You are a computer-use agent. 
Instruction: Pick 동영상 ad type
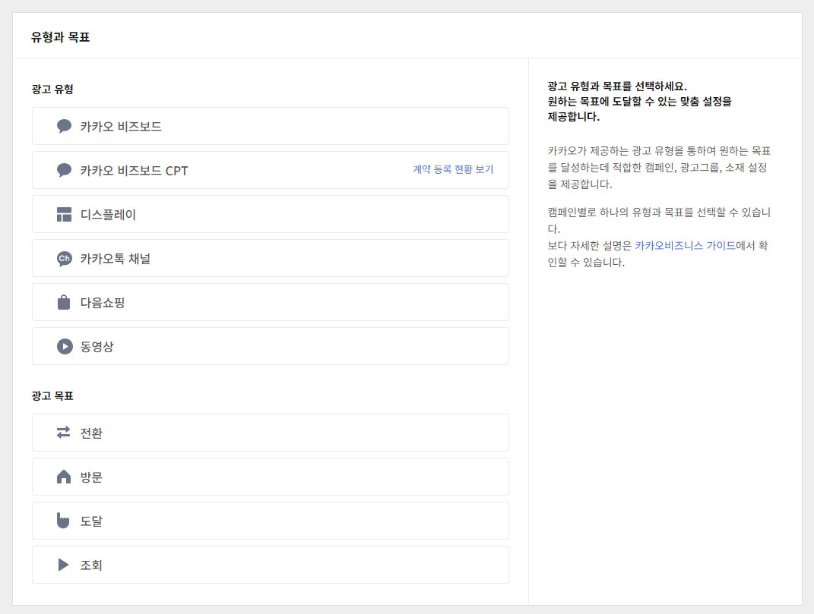270,346
